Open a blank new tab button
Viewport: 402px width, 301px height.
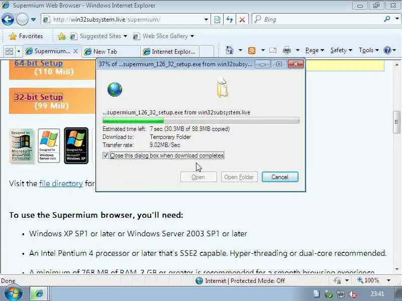pyautogui.click(x=207, y=51)
